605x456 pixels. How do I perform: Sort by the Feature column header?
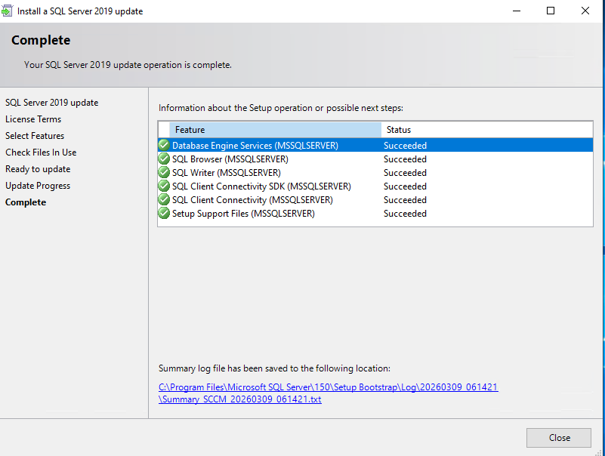click(x=275, y=130)
